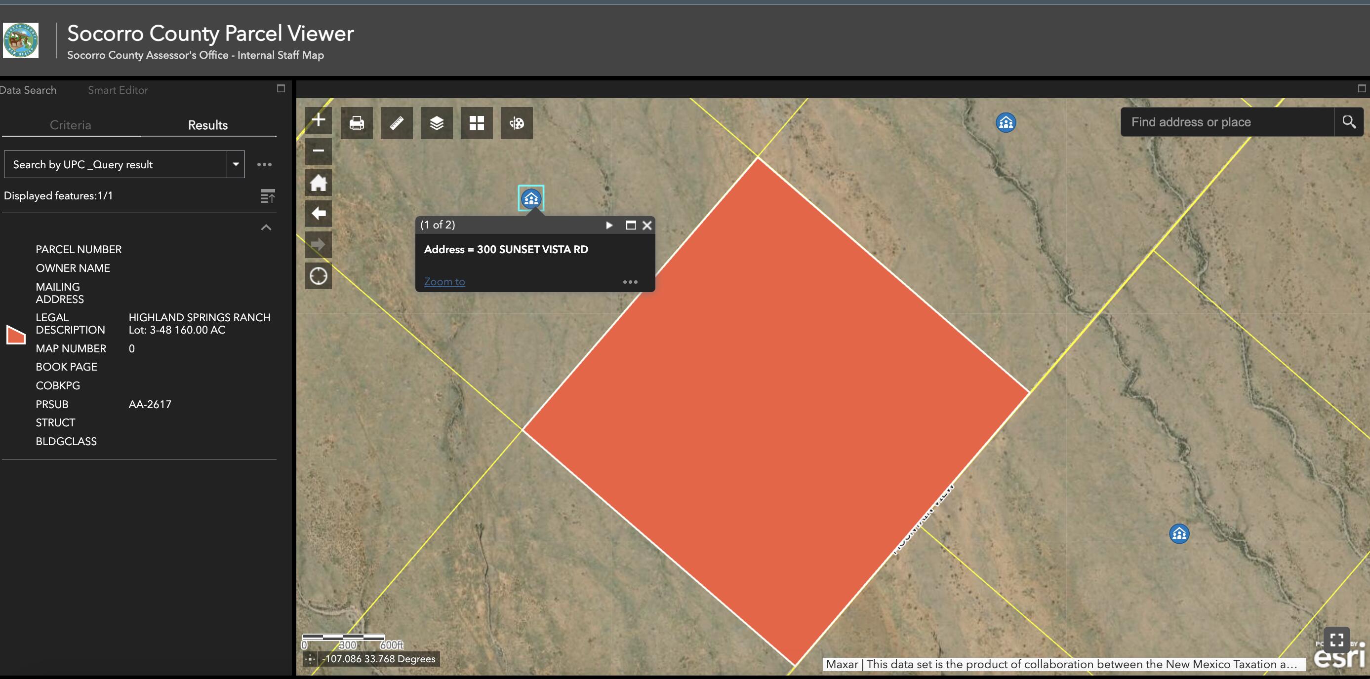Click the My Location circle button

click(318, 276)
